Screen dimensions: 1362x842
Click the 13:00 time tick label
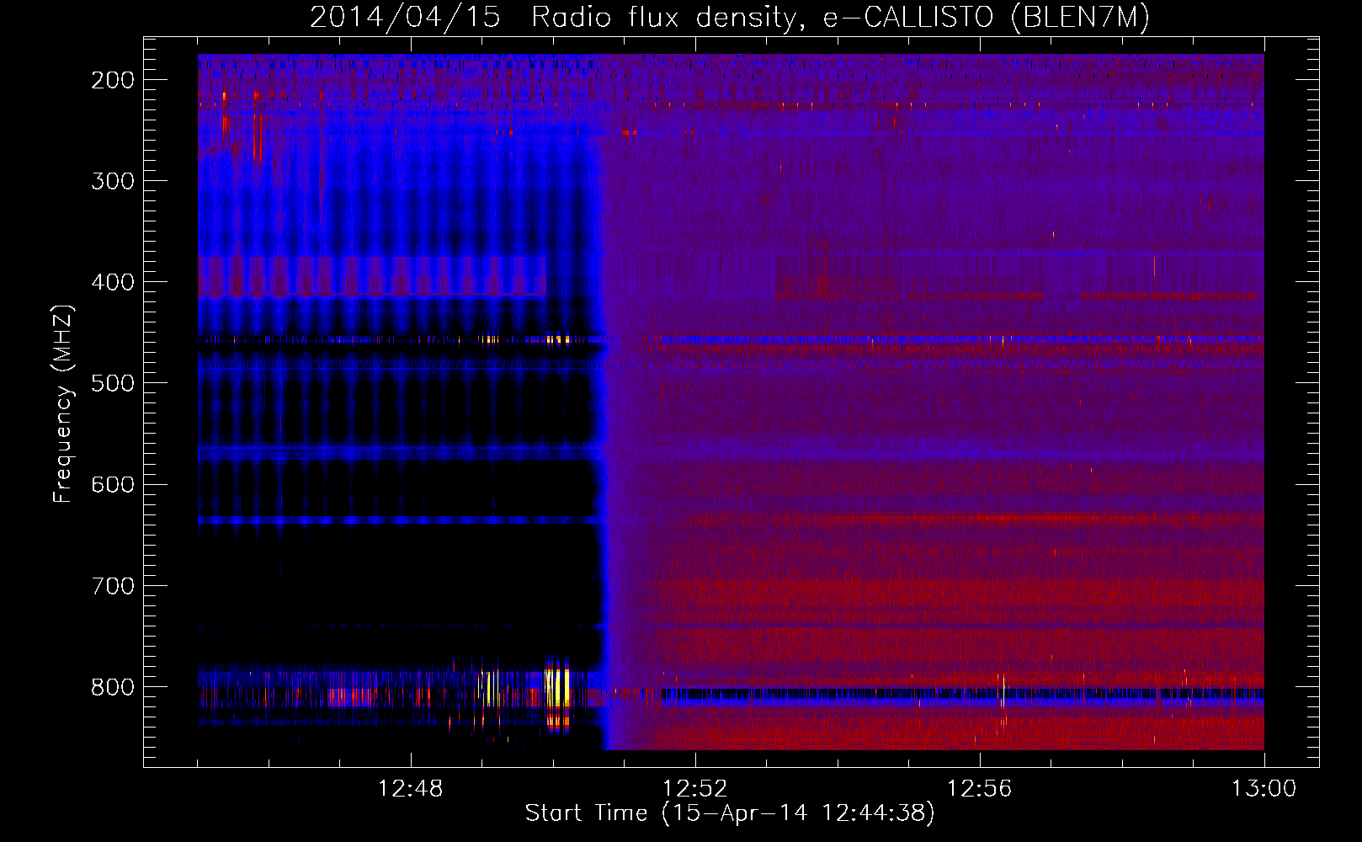coord(1264,789)
